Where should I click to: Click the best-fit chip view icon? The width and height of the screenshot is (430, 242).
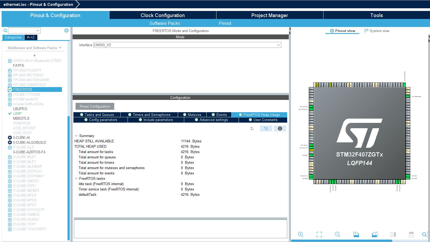(319, 235)
